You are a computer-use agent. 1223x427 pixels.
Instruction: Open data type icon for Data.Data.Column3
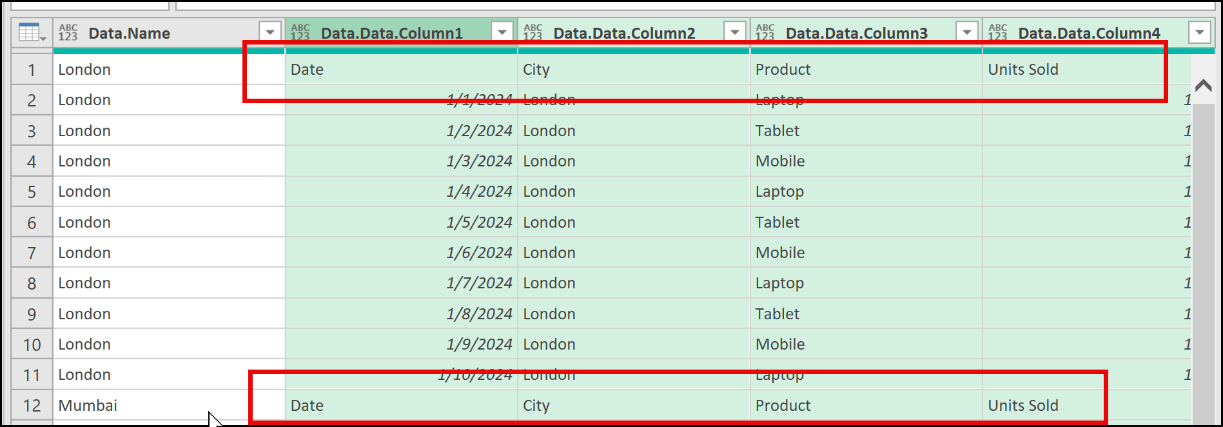coord(765,32)
